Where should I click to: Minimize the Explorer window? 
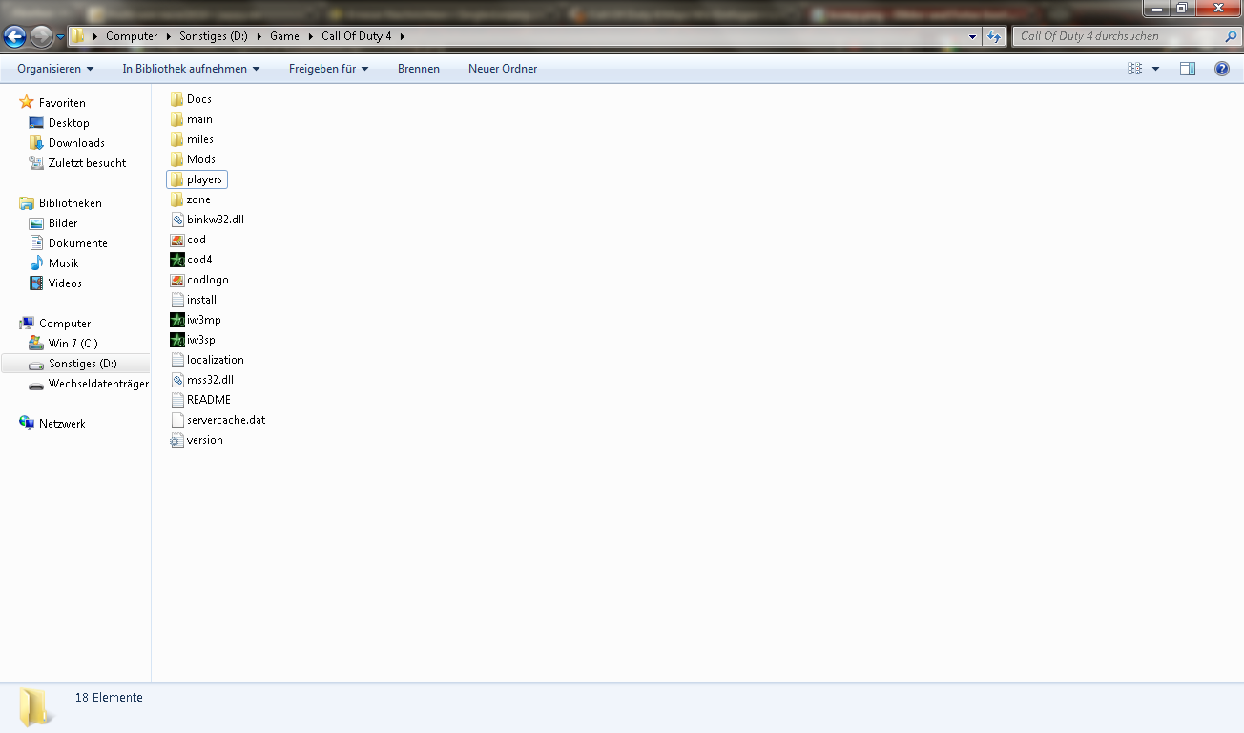[x=1156, y=8]
